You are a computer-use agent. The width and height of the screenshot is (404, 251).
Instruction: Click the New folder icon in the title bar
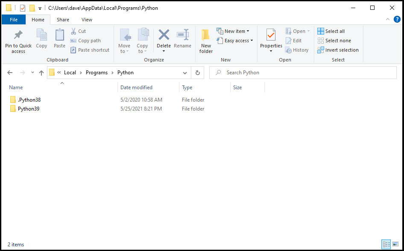point(32,8)
